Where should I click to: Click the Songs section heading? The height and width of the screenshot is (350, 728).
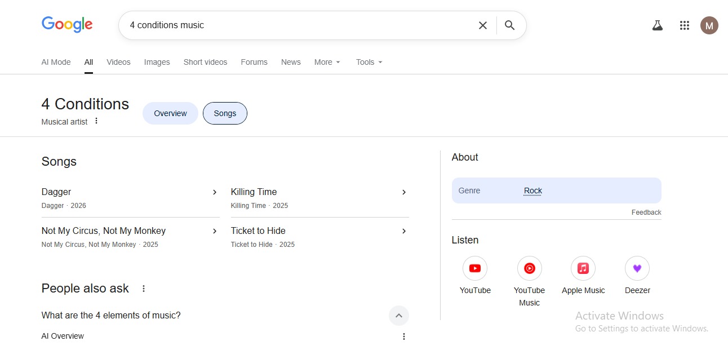pos(59,162)
